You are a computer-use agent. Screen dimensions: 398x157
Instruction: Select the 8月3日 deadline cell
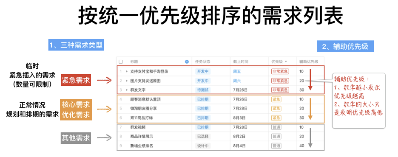pyautogui.click(x=239, y=118)
